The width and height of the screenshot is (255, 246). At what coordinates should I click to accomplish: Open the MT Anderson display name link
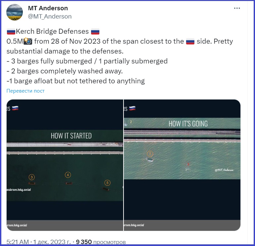click(x=48, y=8)
